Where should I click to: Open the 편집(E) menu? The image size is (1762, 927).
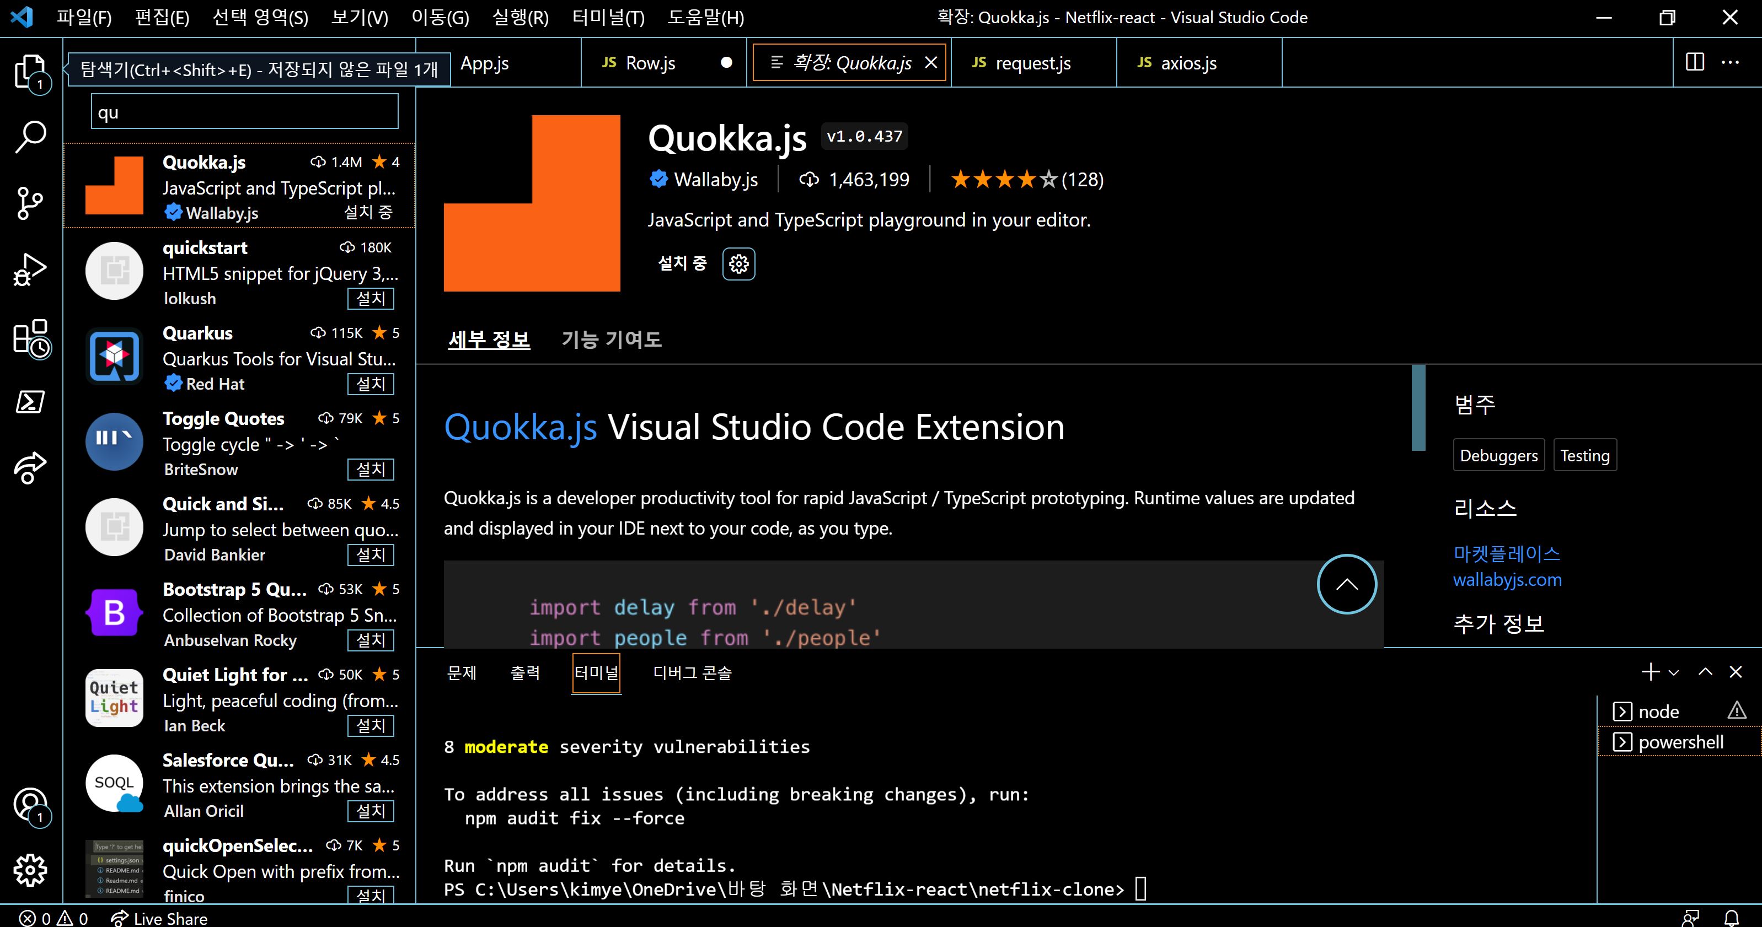pyautogui.click(x=162, y=18)
